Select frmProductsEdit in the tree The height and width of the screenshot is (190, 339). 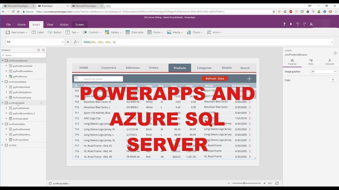pyautogui.click(x=20, y=119)
